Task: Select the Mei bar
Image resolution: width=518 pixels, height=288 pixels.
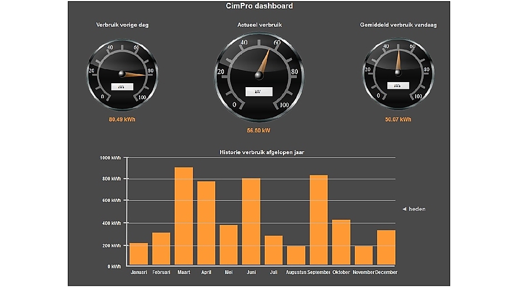Action: (x=228, y=245)
